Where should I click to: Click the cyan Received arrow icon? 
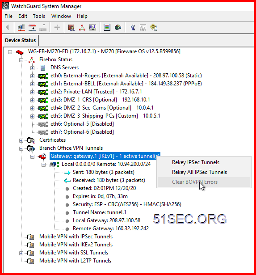tap(67, 181)
